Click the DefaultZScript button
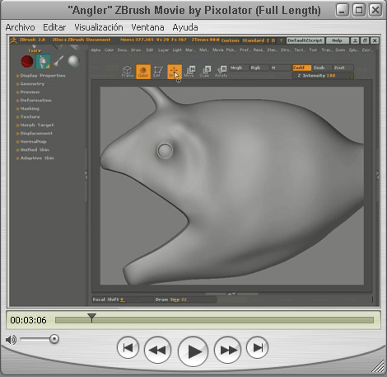This screenshot has width=387, height=377. point(305,40)
